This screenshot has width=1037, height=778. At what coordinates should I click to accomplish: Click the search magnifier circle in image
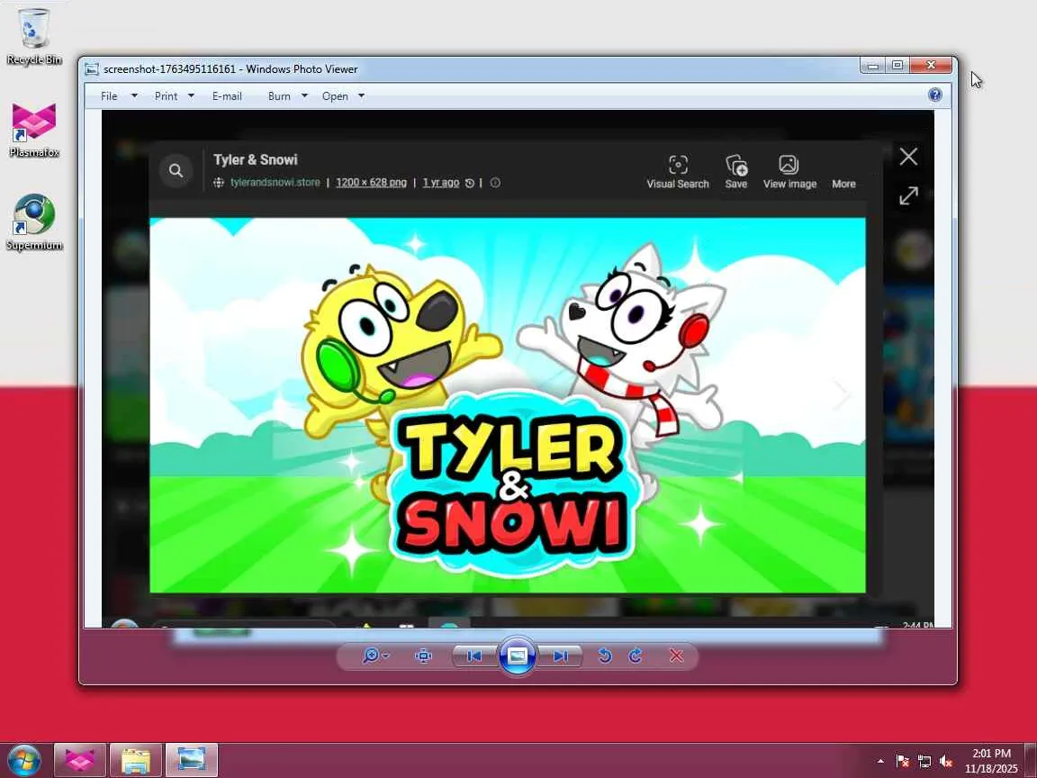[176, 171]
